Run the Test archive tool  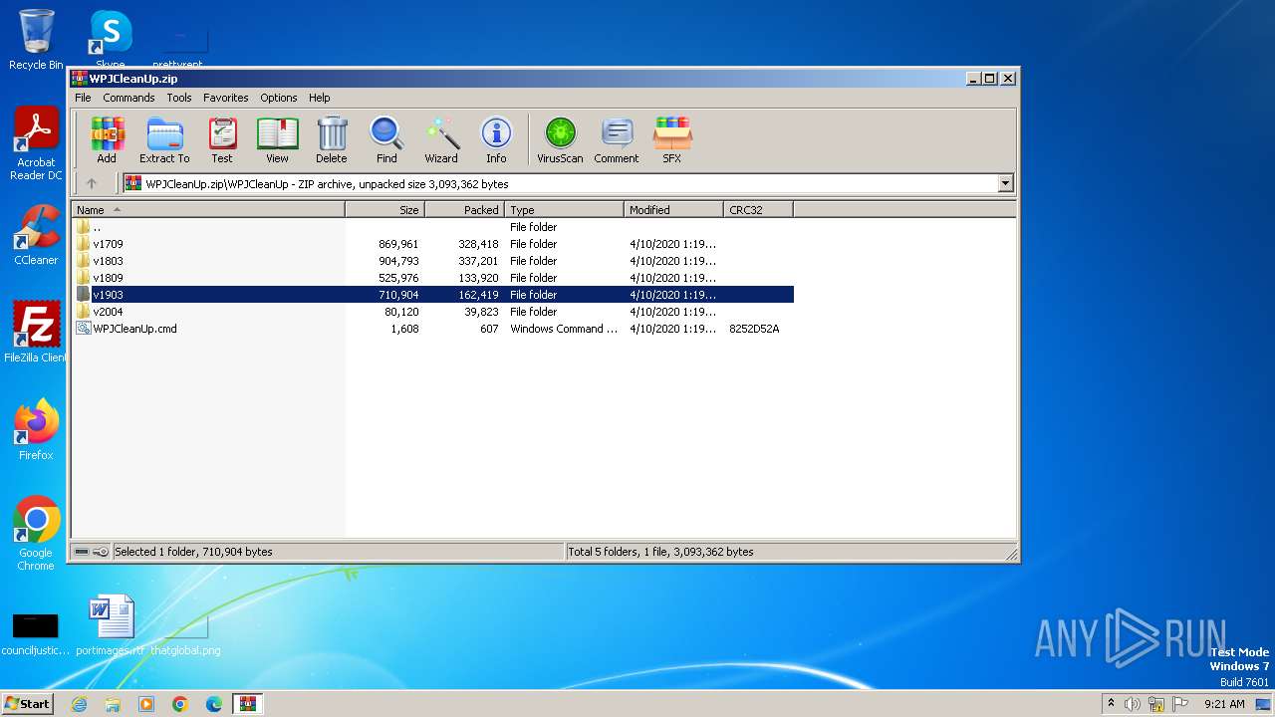(x=222, y=139)
